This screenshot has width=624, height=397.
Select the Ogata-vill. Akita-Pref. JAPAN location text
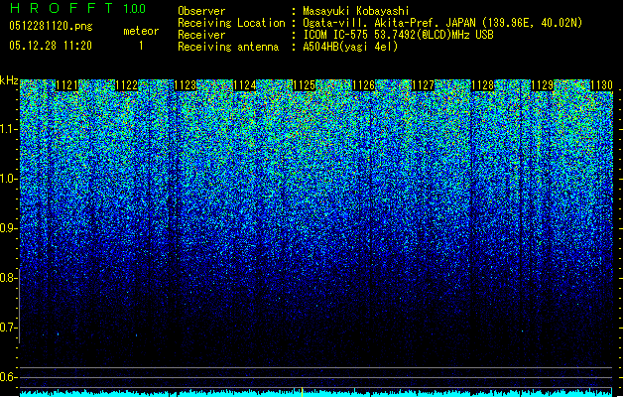point(444,23)
